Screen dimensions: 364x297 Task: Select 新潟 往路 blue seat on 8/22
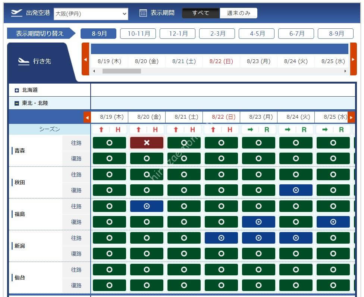(x=221, y=238)
